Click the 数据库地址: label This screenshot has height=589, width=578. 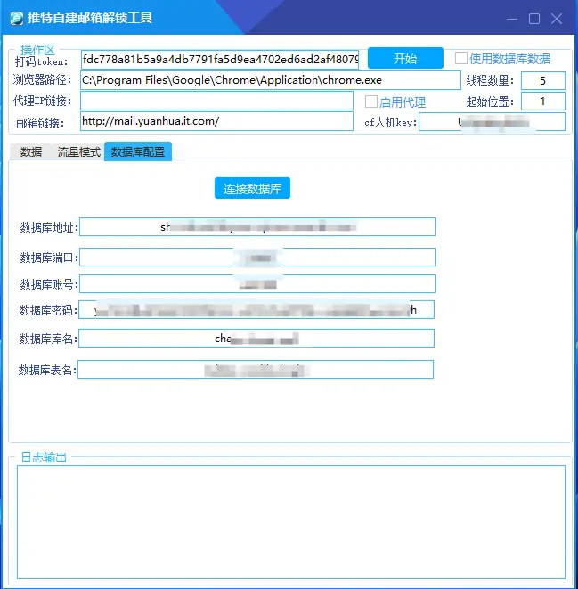49,227
